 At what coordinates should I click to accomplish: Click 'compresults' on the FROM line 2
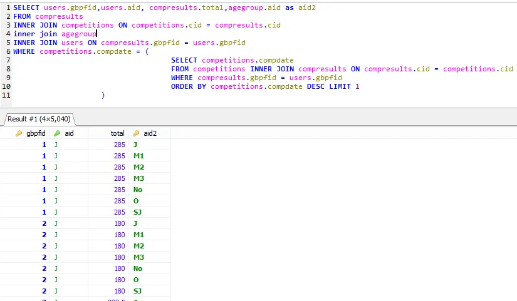tap(59, 16)
